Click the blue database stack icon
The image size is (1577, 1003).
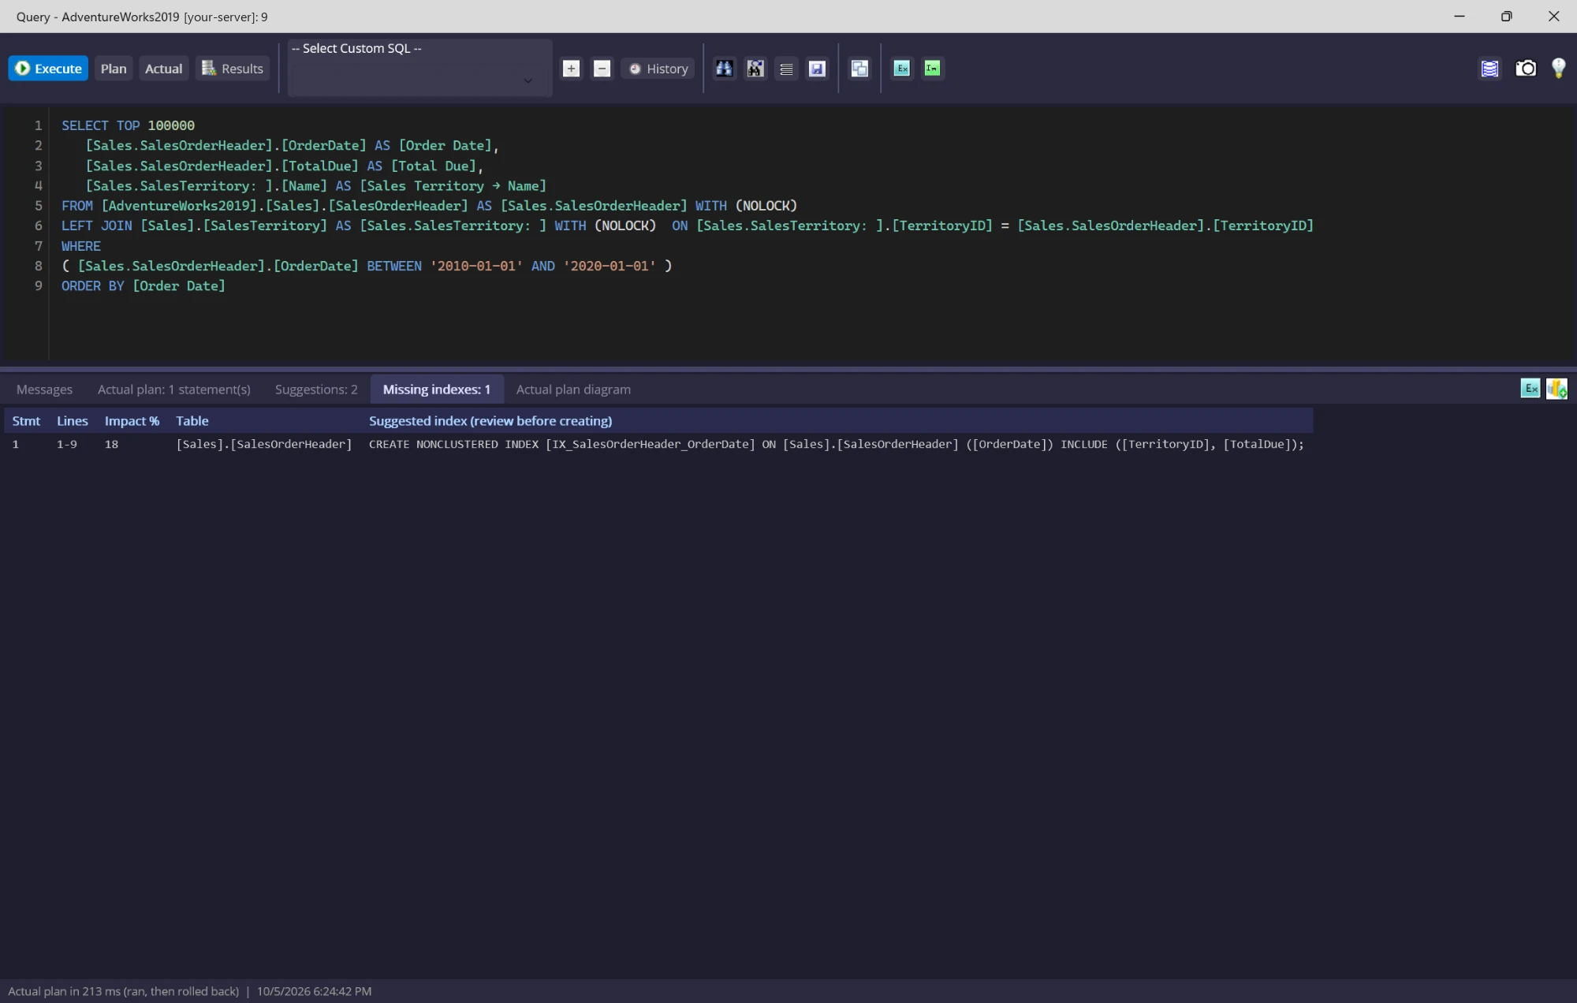coord(1489,69)
